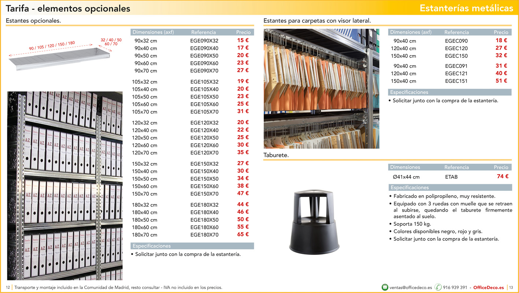The width and height of the screenshot is (519, 293).
Task: Click the green telephone icon in footer
Action: point(438,287)
